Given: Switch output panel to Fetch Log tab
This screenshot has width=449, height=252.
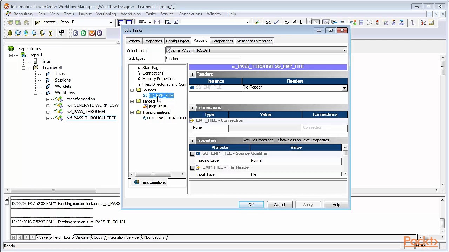Looking at the screenshot, I should (61, 237).
